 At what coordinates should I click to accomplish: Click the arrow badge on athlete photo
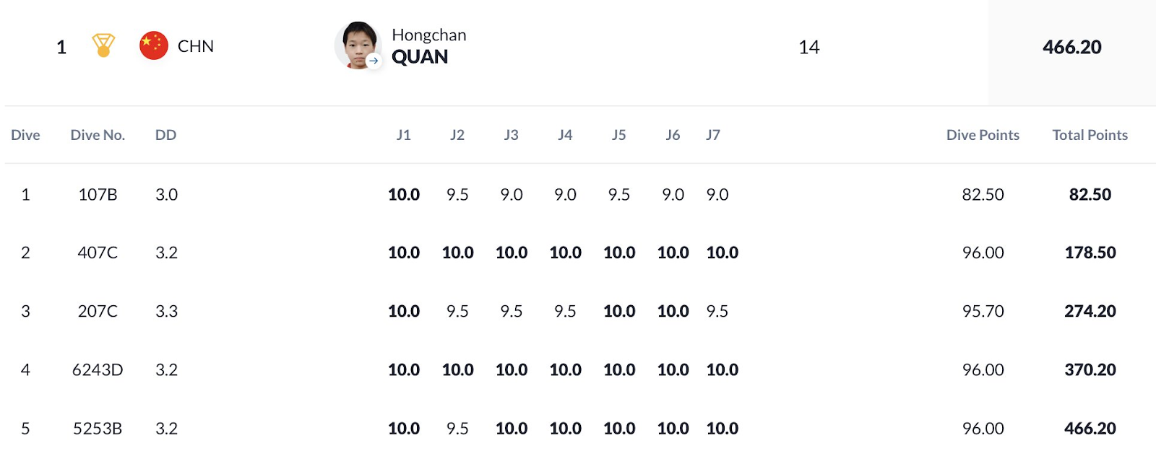click(x=374, y=61)
